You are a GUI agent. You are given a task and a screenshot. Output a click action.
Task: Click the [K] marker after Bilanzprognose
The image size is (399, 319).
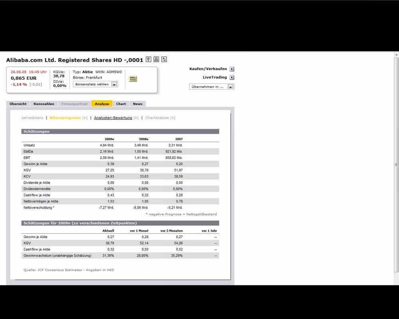click(x=85, y=118)
